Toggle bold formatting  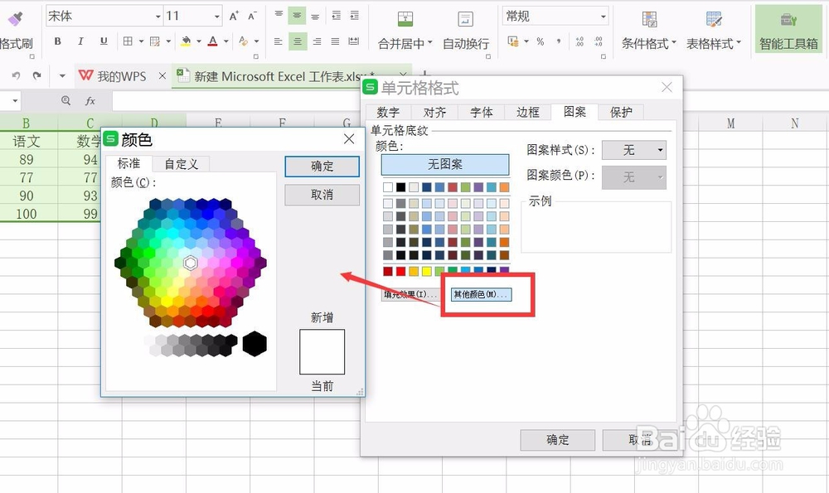point(57,41)
